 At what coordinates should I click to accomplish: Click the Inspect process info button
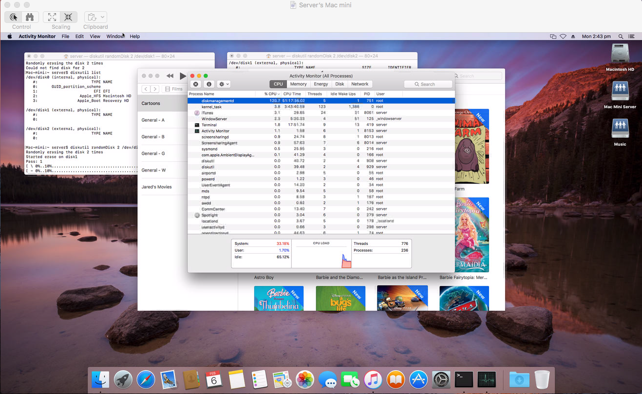(209, 84)
